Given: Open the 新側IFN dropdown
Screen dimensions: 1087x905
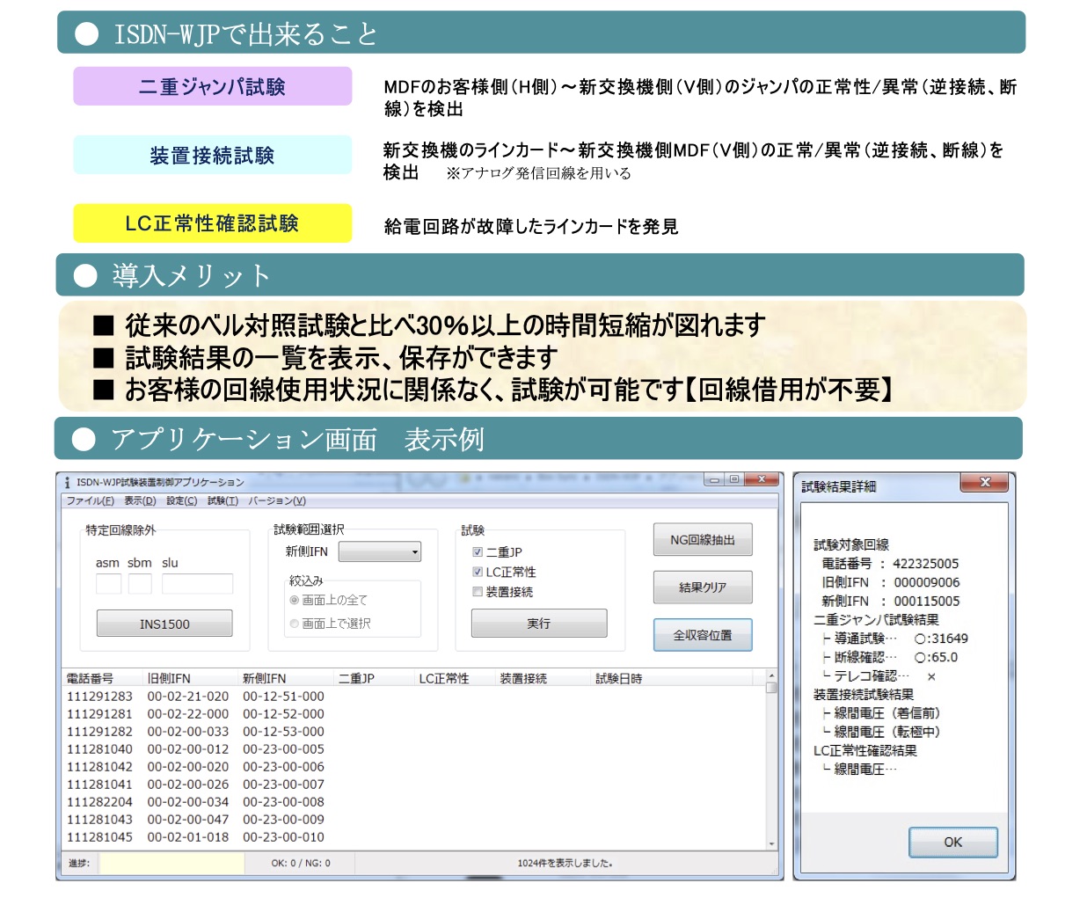Looking at the screenshot, I should tap(380, 551).
